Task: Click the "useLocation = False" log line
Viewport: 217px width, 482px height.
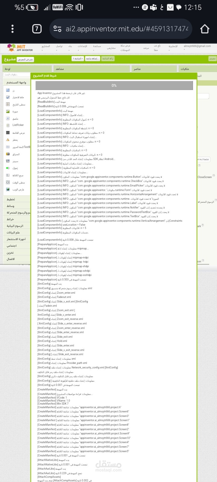Action: click(61, 225)
